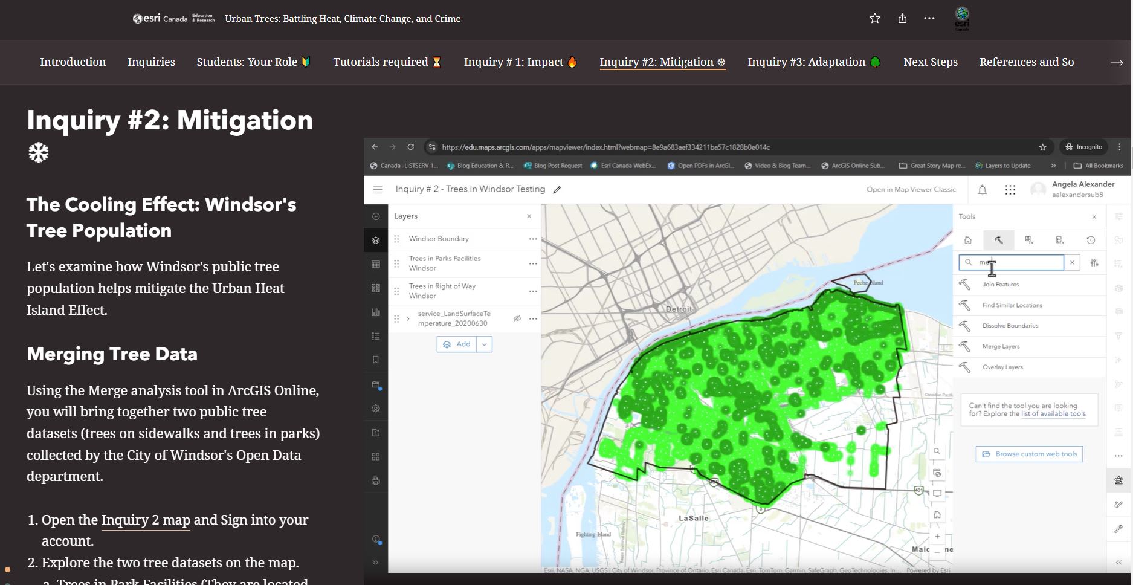Choose the Overlay Layers tool
The image size is (1133, 585).
point(1030,367)
